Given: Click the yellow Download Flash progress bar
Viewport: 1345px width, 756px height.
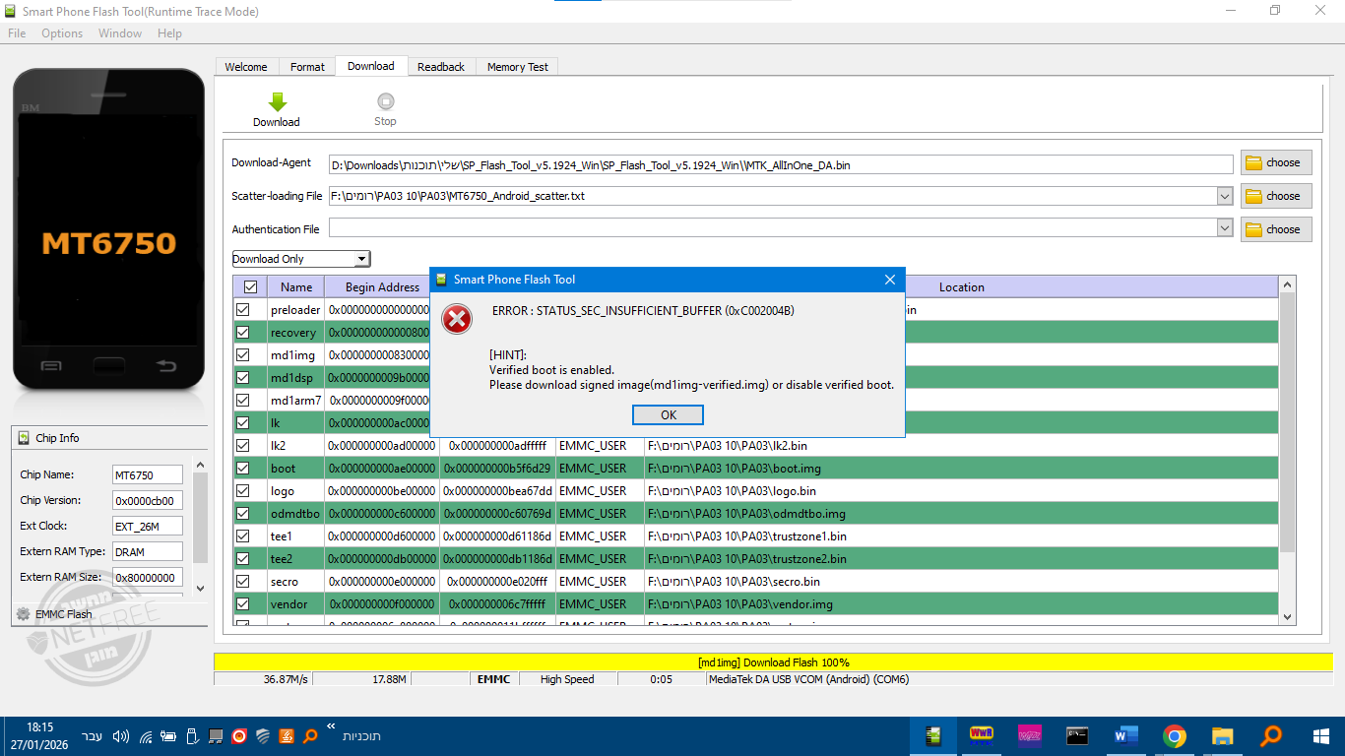Looking at the screenshot, I should [x=773, y=662].
